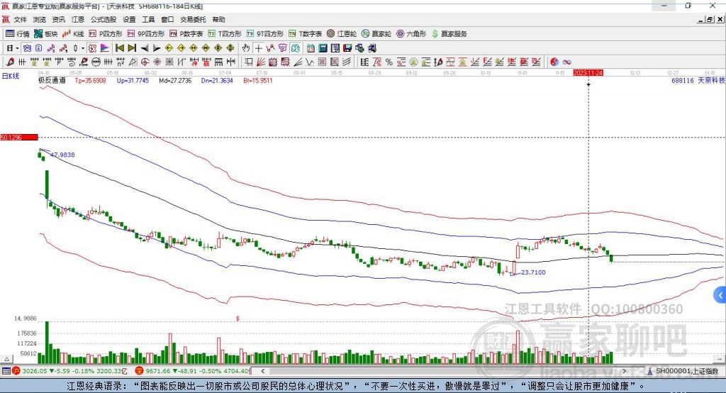Image resolution: width=726 pixels, height=393 pixels.
Task: Toggle the 极反 indicator button
Action: (x=93, y=48)
